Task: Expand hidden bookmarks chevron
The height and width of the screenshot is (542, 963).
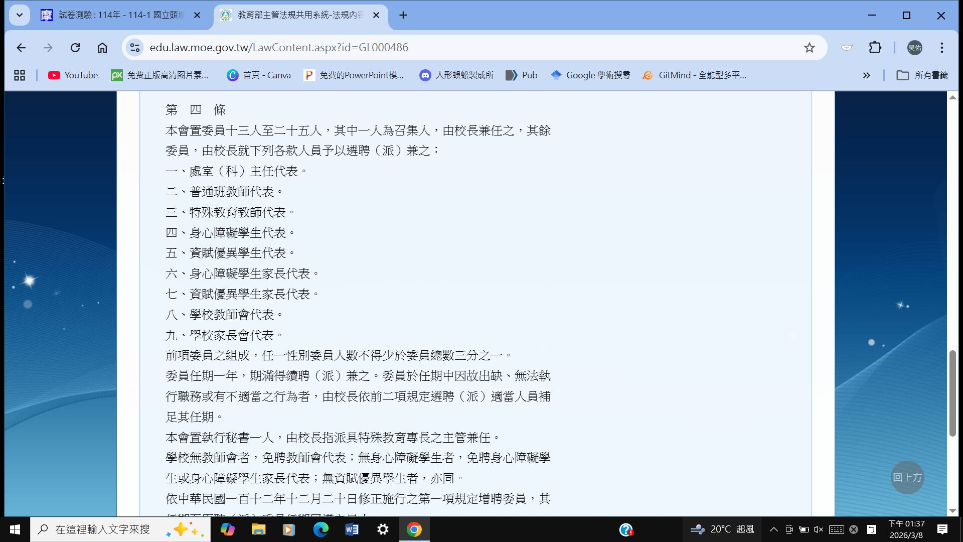Action: [x=866, y=75]
